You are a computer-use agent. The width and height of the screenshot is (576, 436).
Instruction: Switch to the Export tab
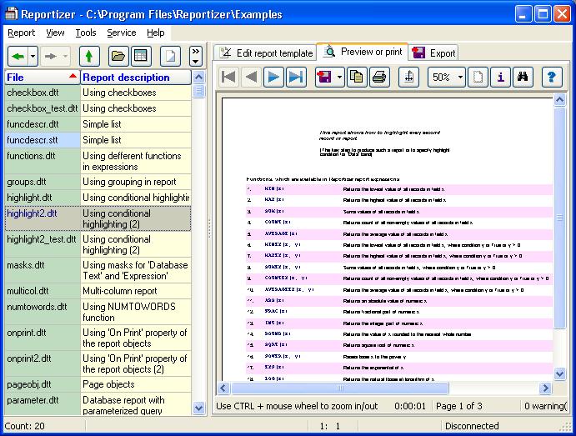point(433,53)
